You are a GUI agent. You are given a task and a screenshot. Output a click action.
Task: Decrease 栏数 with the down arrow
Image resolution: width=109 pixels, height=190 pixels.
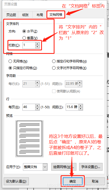coord(37,47)
